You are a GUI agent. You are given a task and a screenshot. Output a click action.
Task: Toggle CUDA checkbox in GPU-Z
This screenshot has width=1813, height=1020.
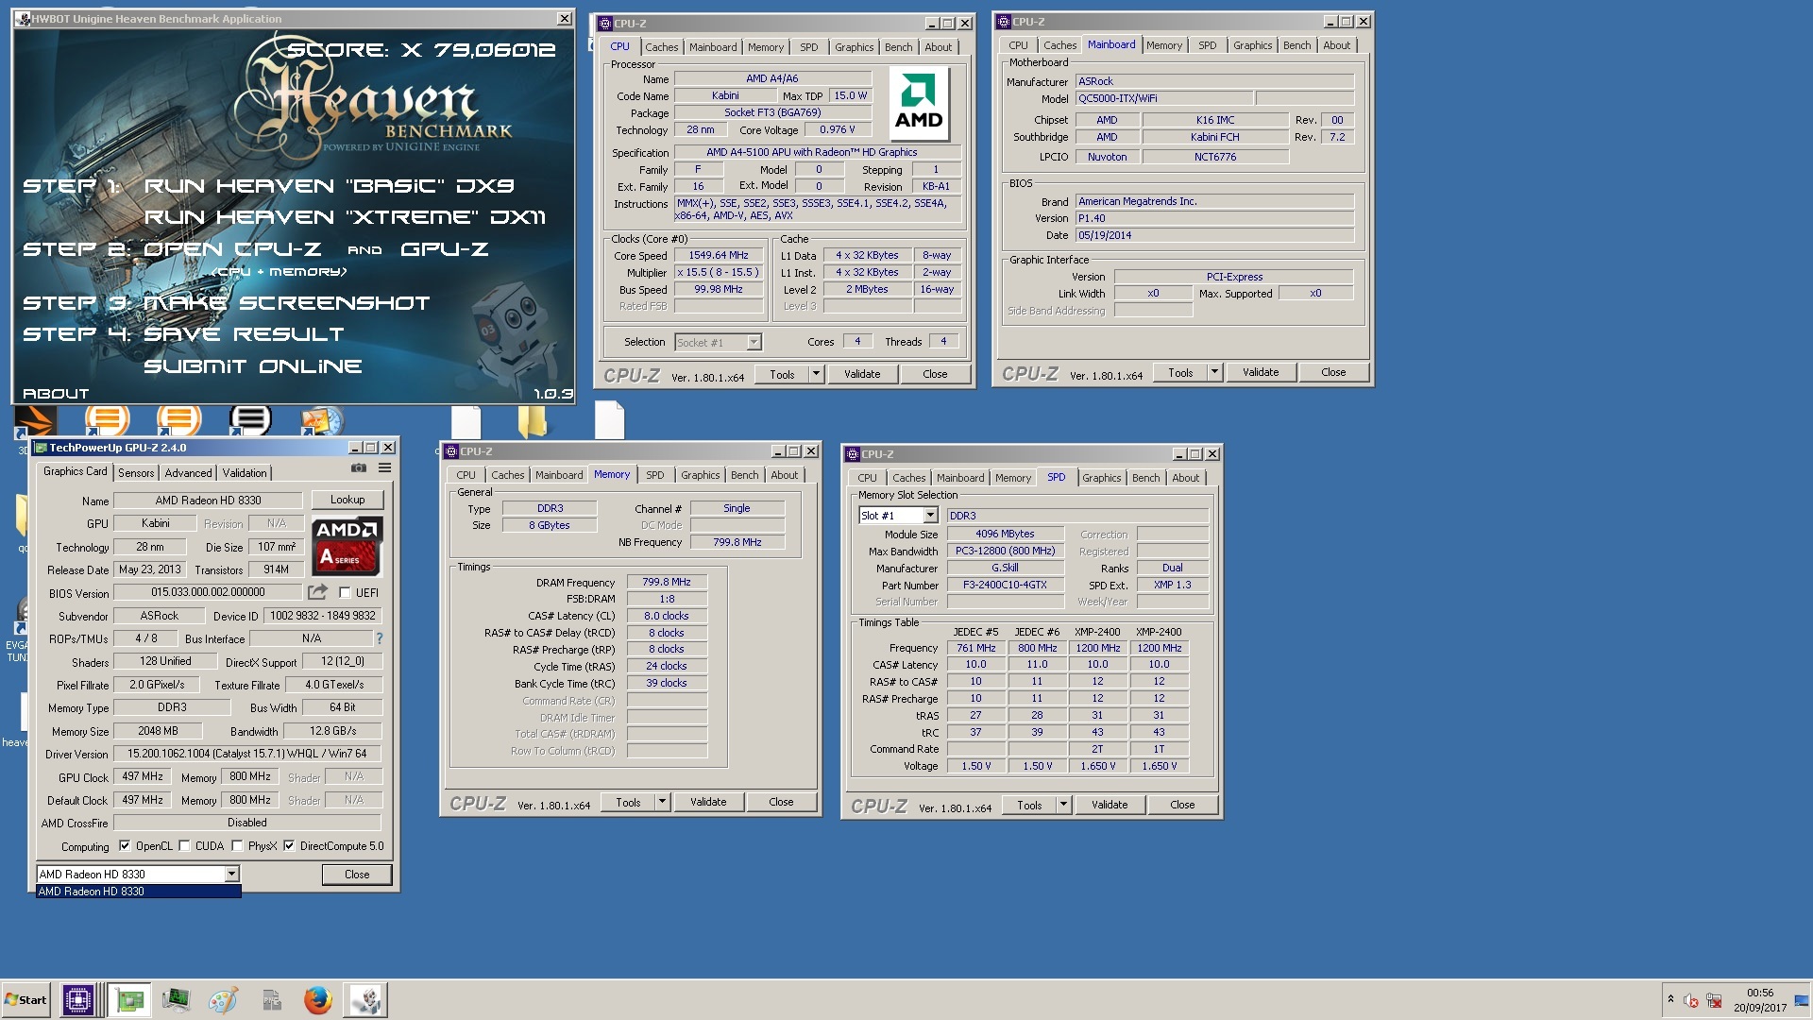184,846
